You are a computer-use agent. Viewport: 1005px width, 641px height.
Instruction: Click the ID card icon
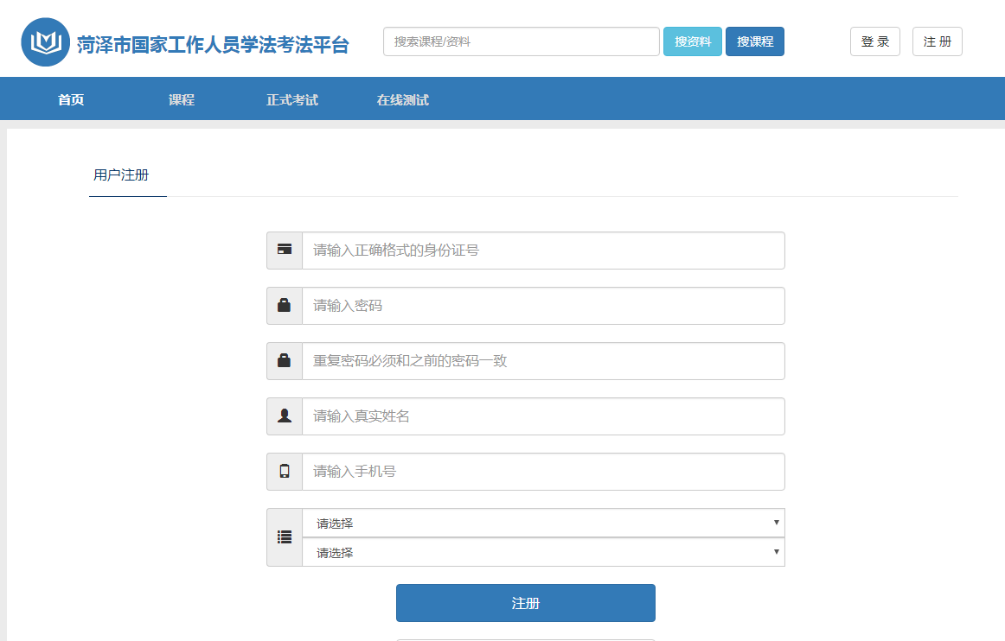click(x=285, y=250)
